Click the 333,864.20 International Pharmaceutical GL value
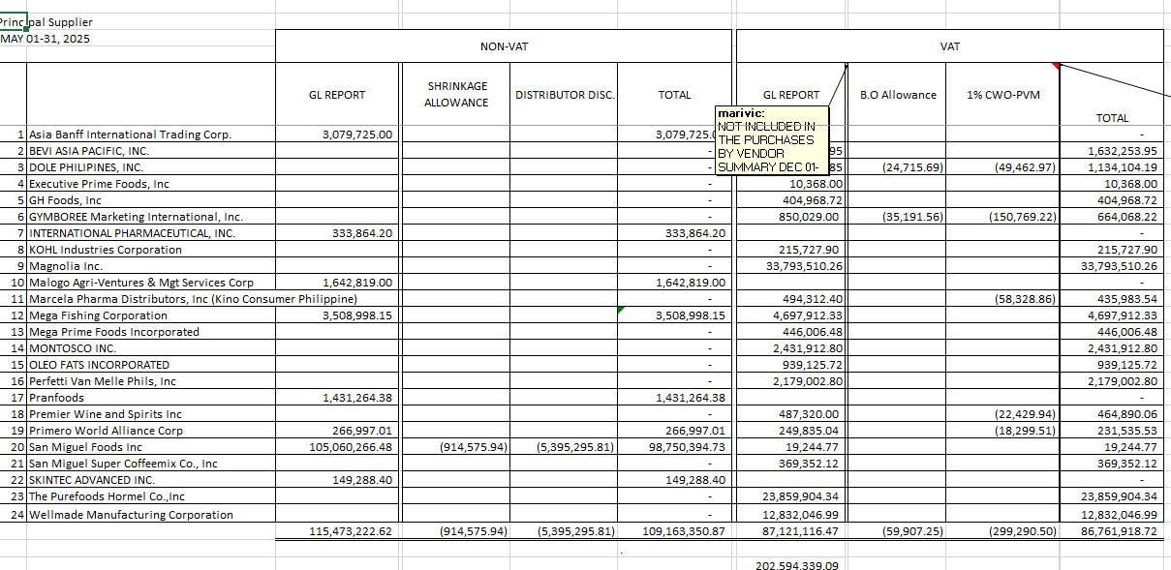1171x570 pixels. tap(337, 233)
